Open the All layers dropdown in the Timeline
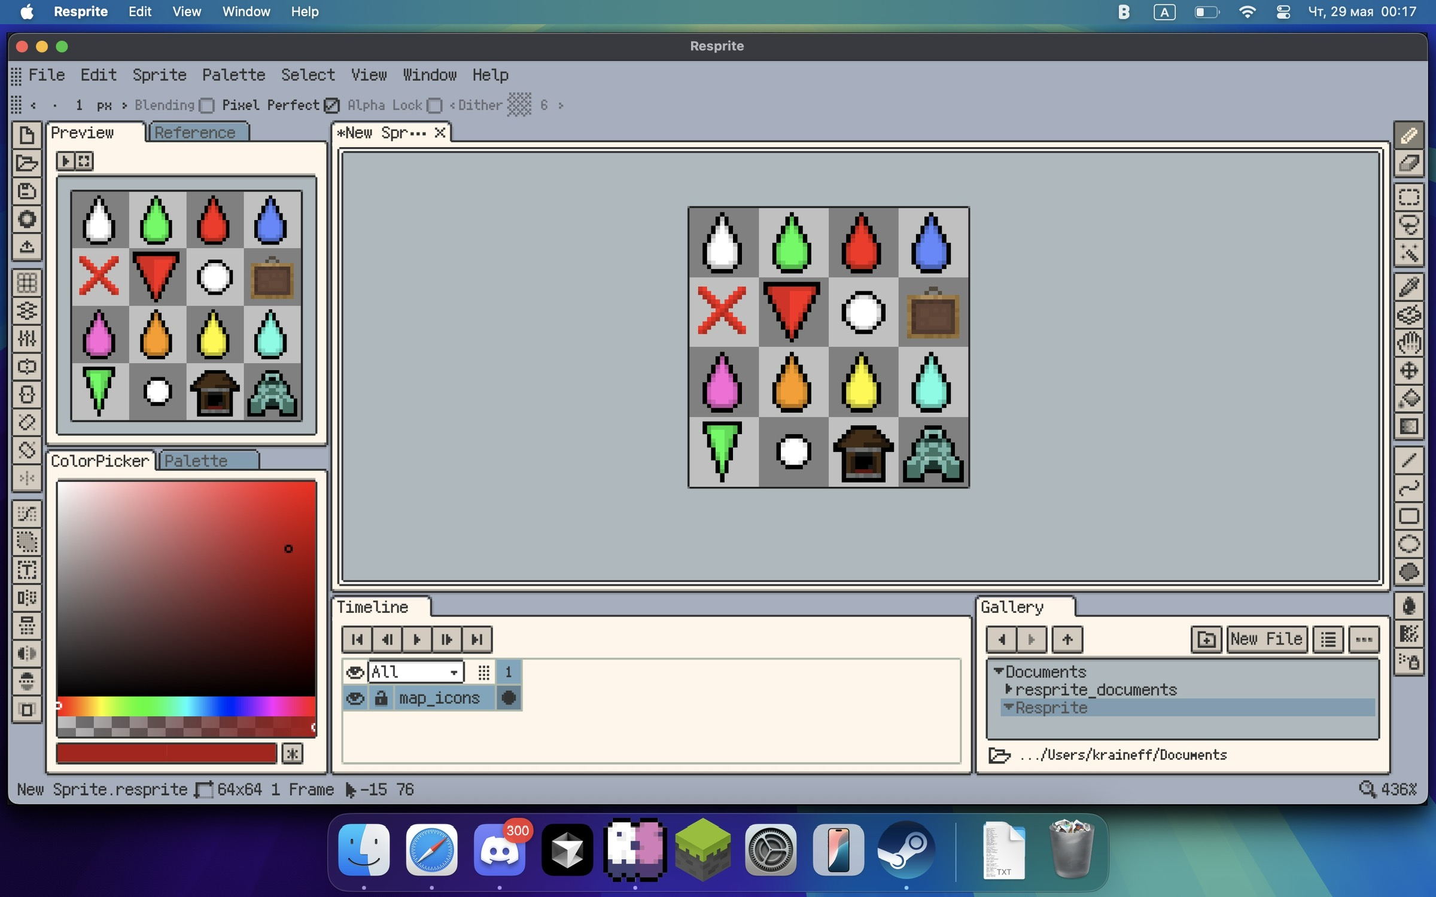Image resolution: width=1436 pixels, height=897 pixels. coord(416,672)
